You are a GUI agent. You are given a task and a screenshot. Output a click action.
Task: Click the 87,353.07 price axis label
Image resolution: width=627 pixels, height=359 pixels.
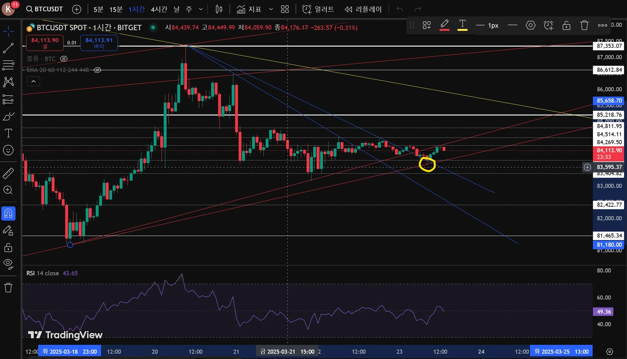point(609,46)
